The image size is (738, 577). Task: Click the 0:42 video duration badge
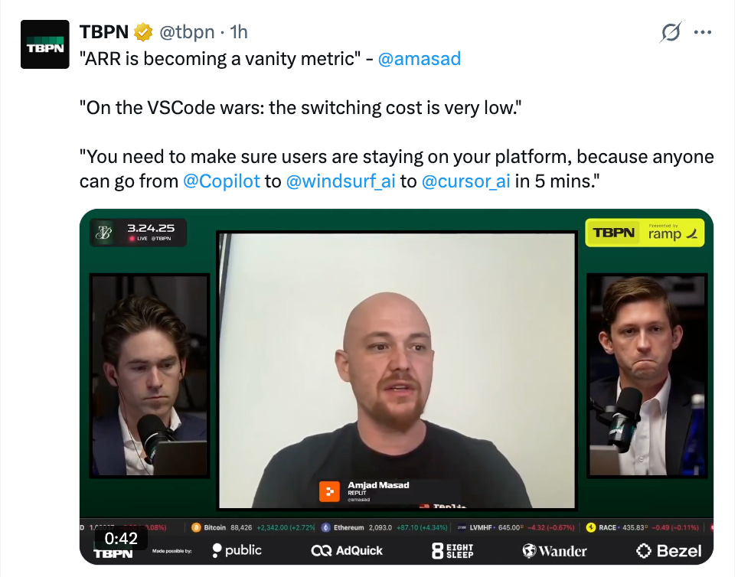(121, 539)
